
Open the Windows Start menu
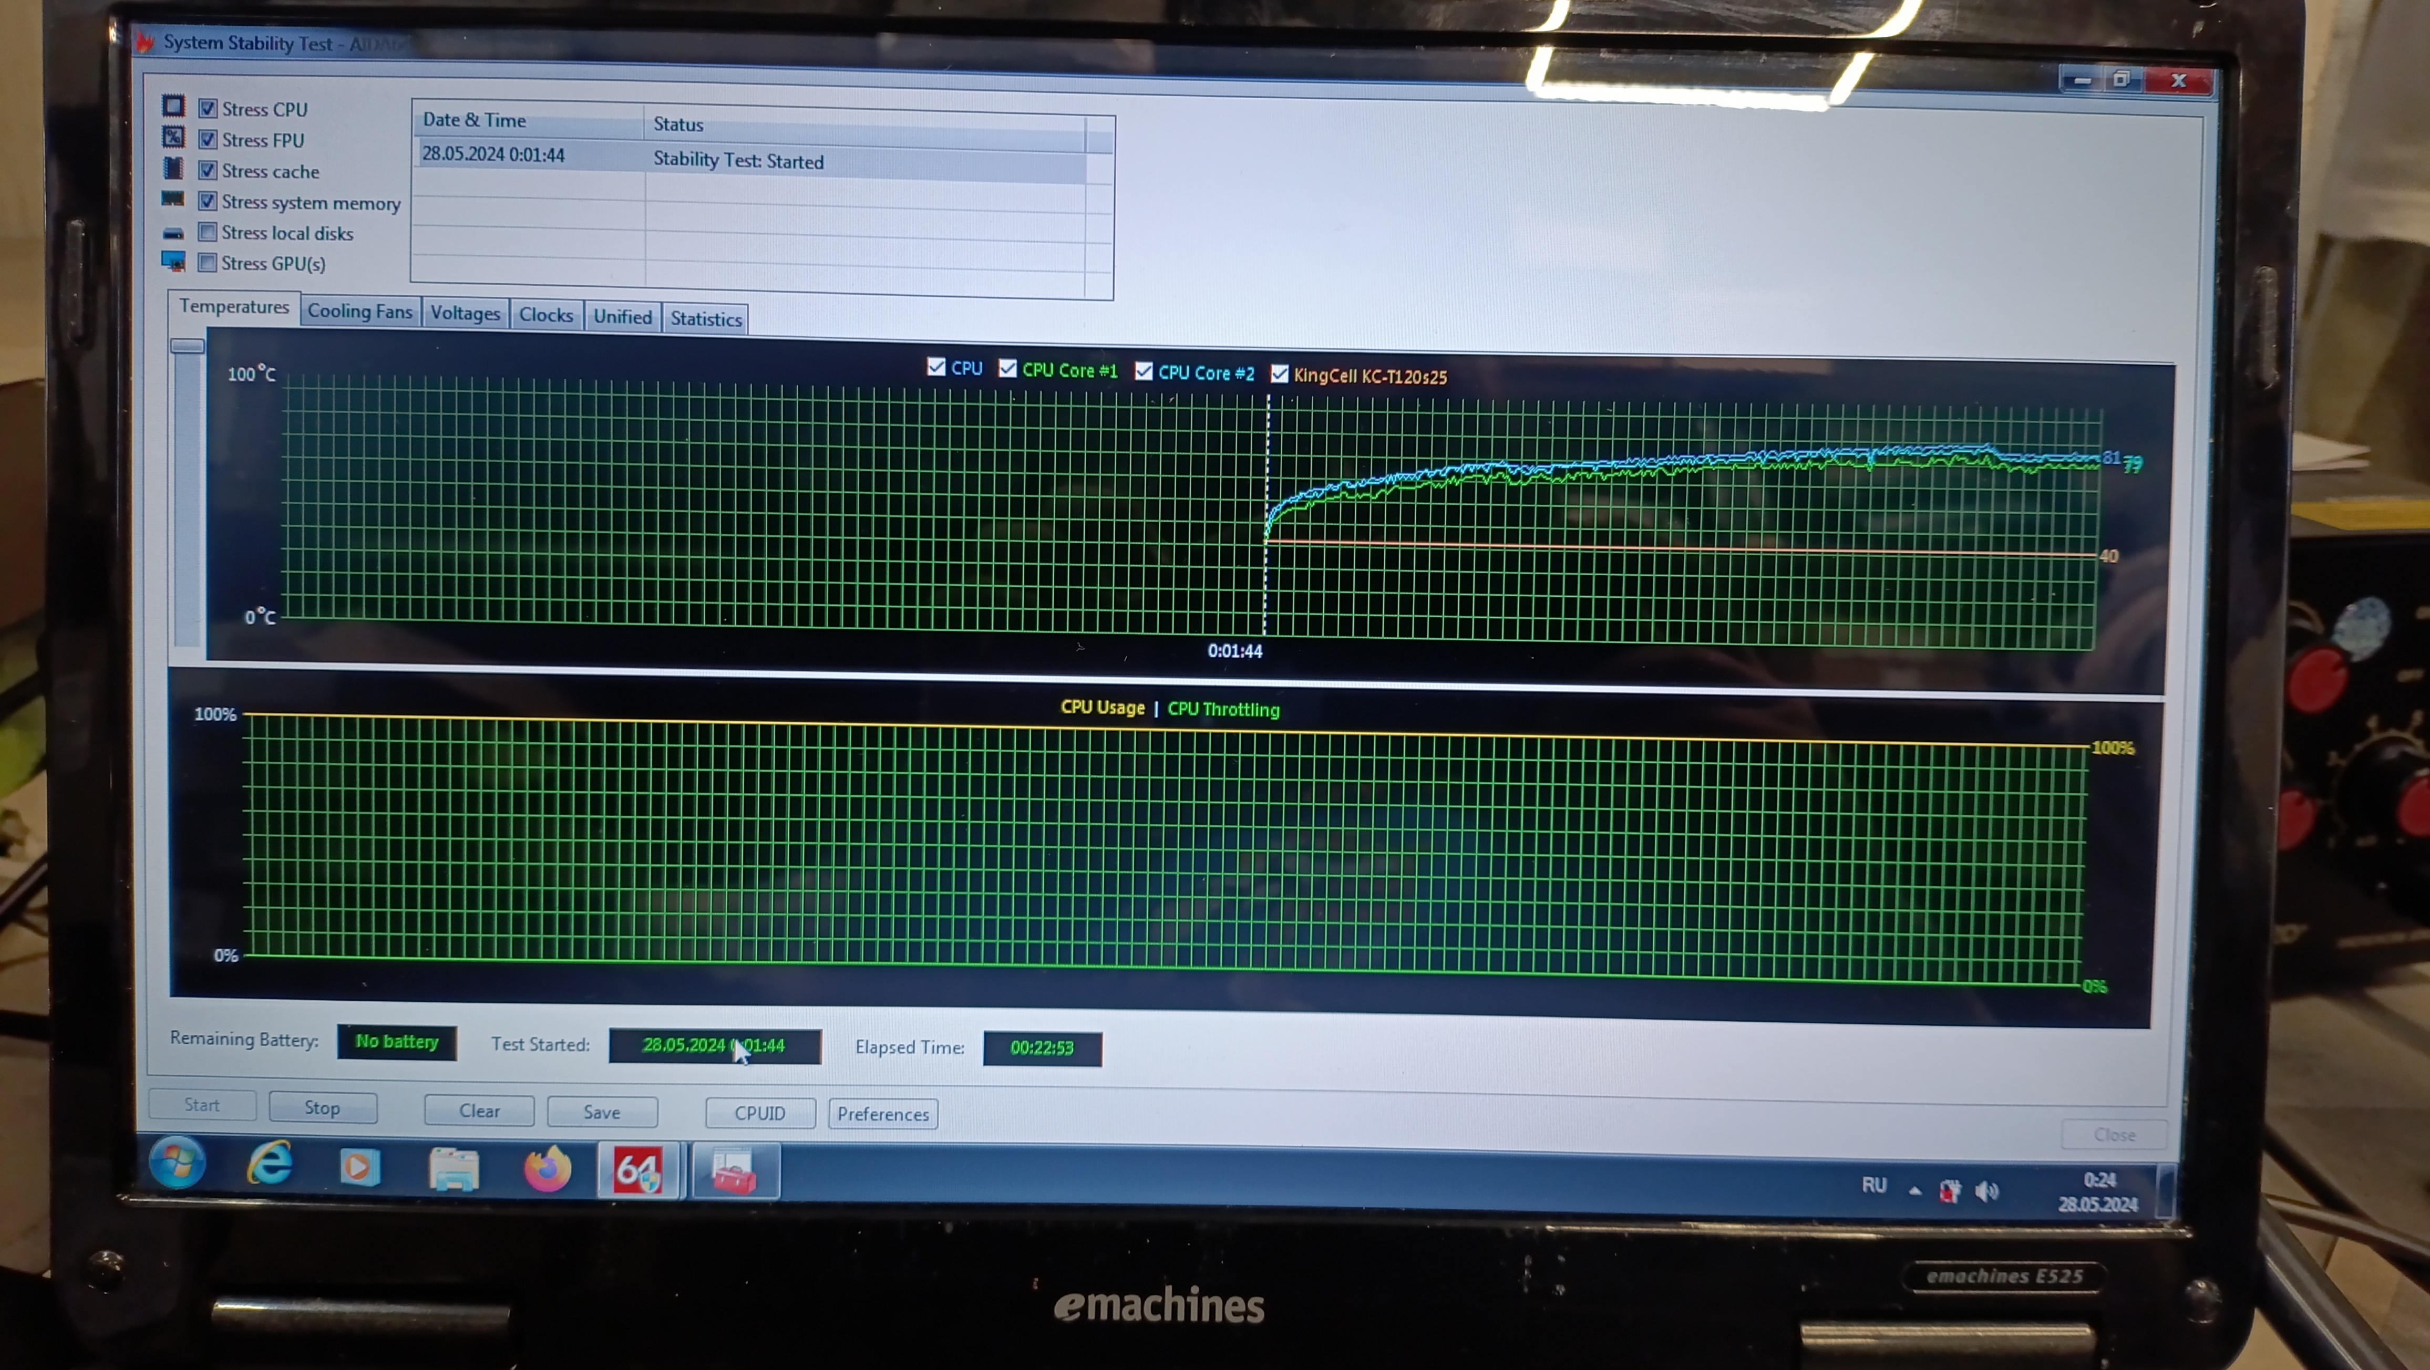(177, 1163)
